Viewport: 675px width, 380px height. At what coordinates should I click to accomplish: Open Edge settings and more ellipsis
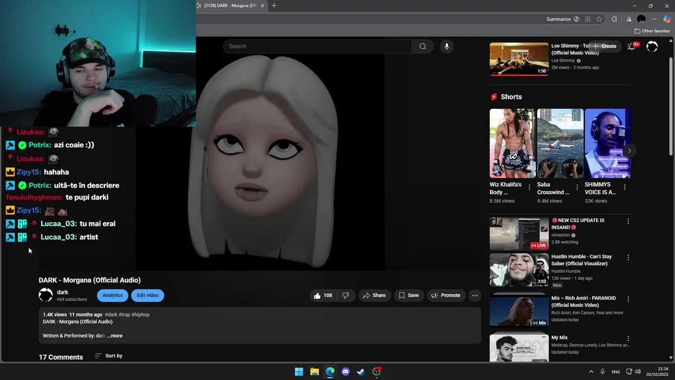[654, 19]
